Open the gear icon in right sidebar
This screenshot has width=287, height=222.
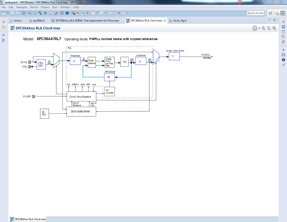(x=283, y=55)
